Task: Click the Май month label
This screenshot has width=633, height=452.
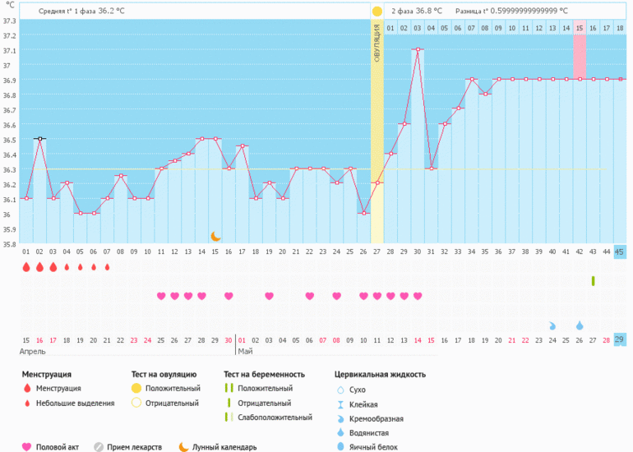Action: [x=245, y=352]
